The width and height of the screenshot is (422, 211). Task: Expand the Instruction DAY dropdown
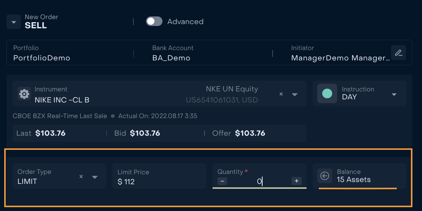pos(394,94)
